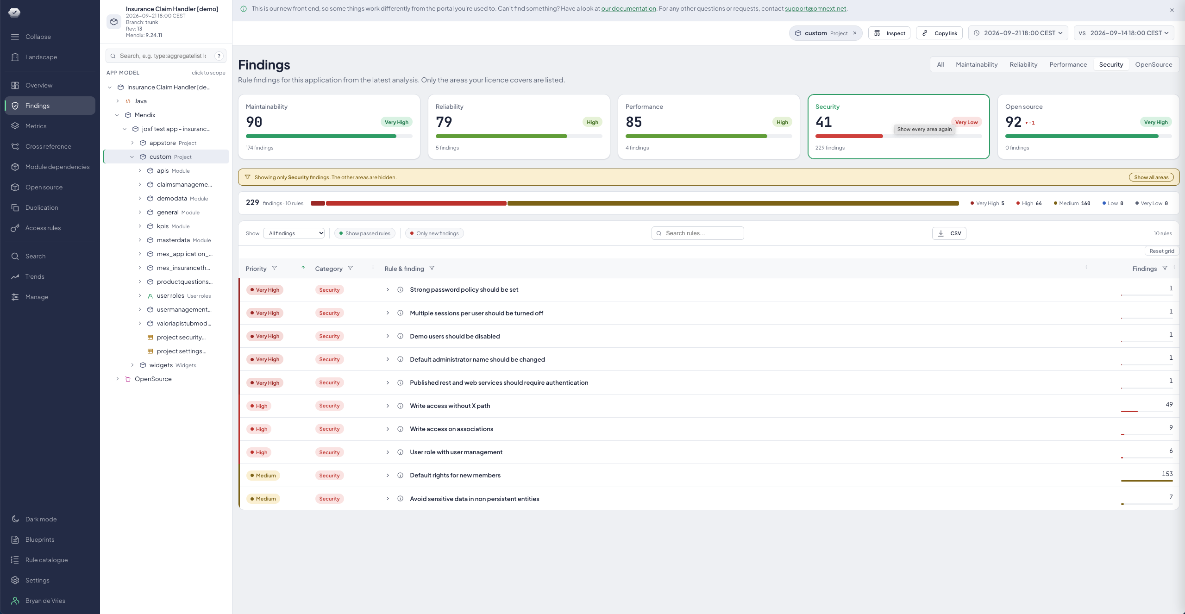1185x614 pixels.
Task: Download findings as CSV
Action: coord(949,233)
